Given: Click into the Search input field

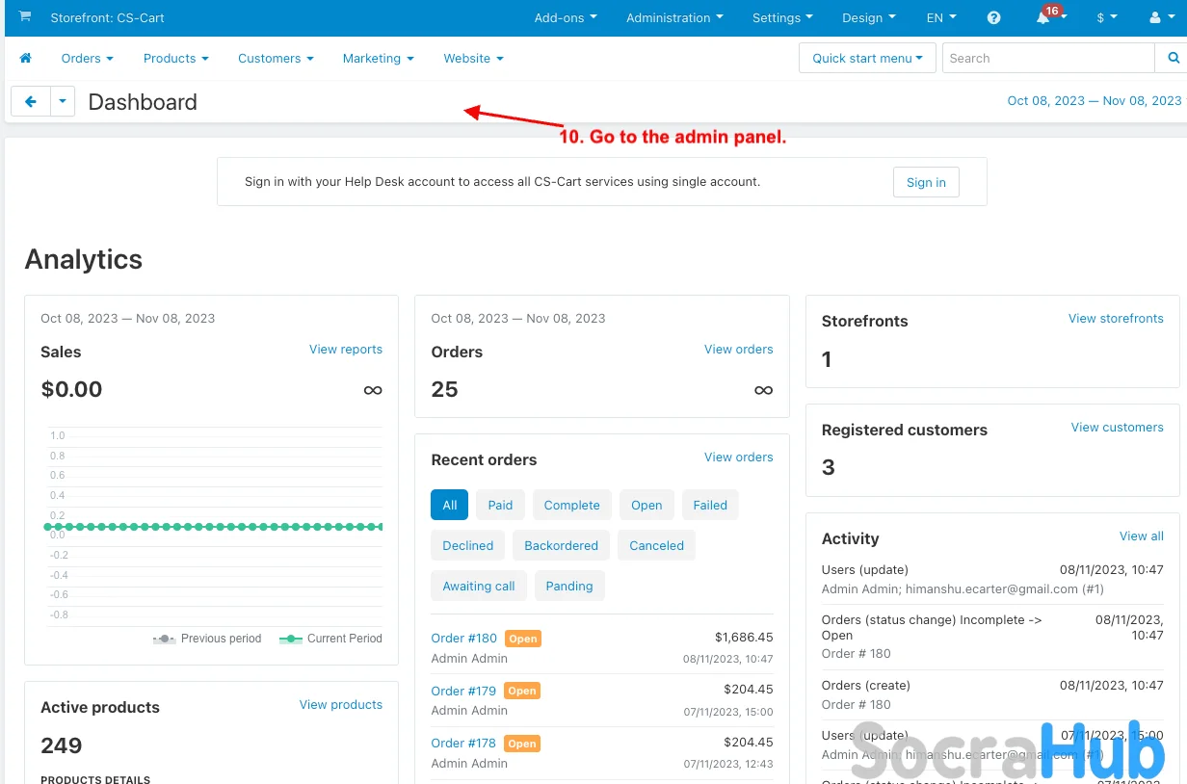Looking at the screenshot, I should [x=1047, y=59].
